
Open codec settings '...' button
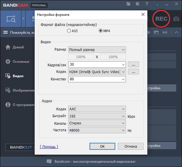[133, 72]
